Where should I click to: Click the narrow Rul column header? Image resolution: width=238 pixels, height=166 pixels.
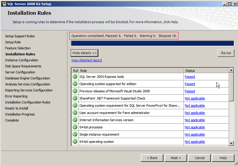75,71
